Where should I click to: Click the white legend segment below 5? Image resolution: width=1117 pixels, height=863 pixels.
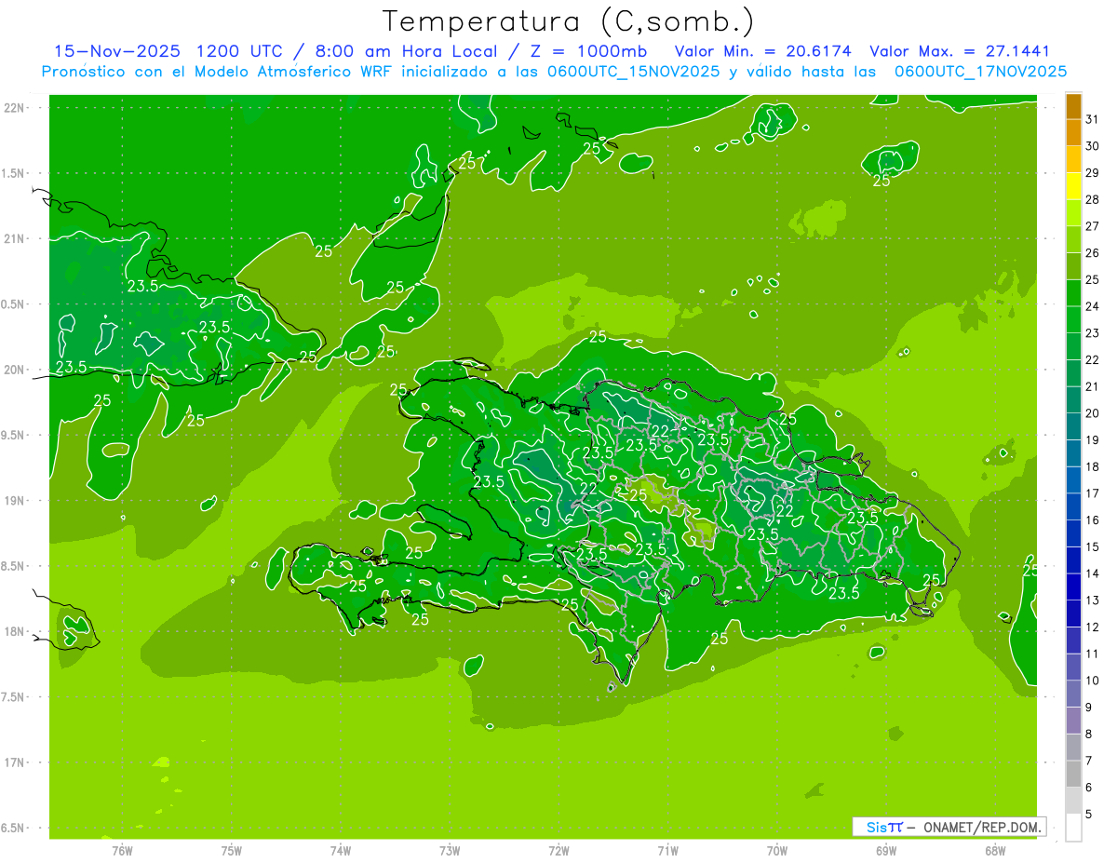[x=1073, y=827]
